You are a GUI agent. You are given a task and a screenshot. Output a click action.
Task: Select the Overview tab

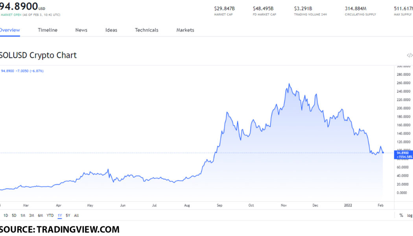(x=10, y=30)
